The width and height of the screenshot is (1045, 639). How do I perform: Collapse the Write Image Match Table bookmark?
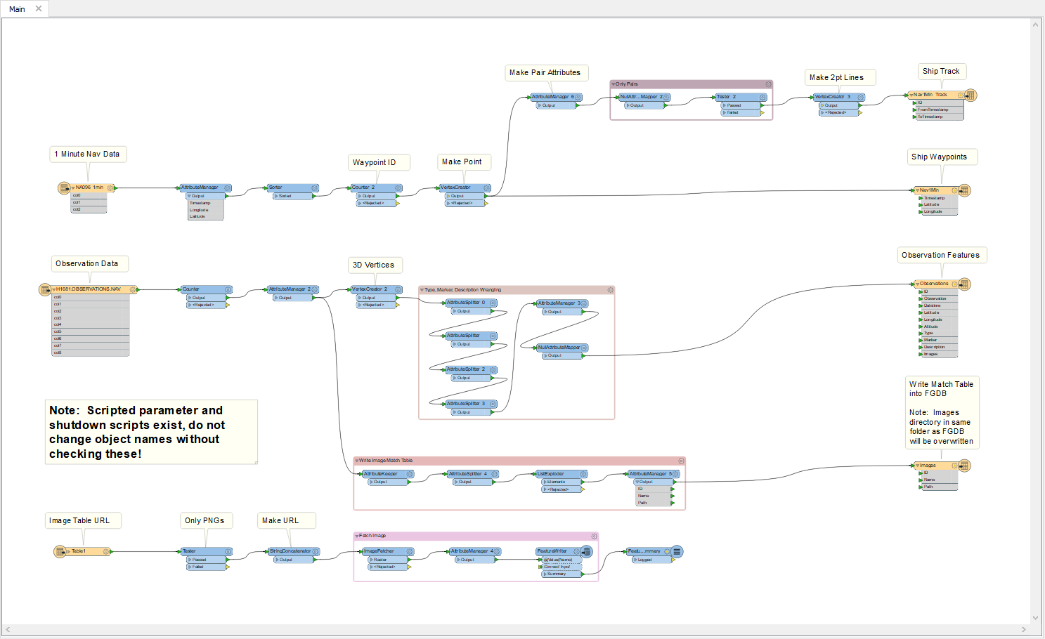tap(357, 461)
